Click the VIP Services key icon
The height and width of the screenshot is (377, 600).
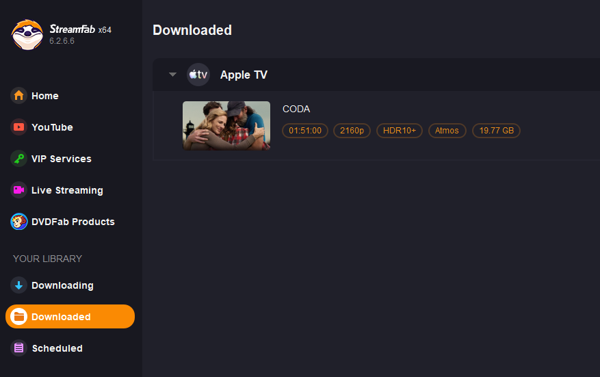[x=18, y=159]
